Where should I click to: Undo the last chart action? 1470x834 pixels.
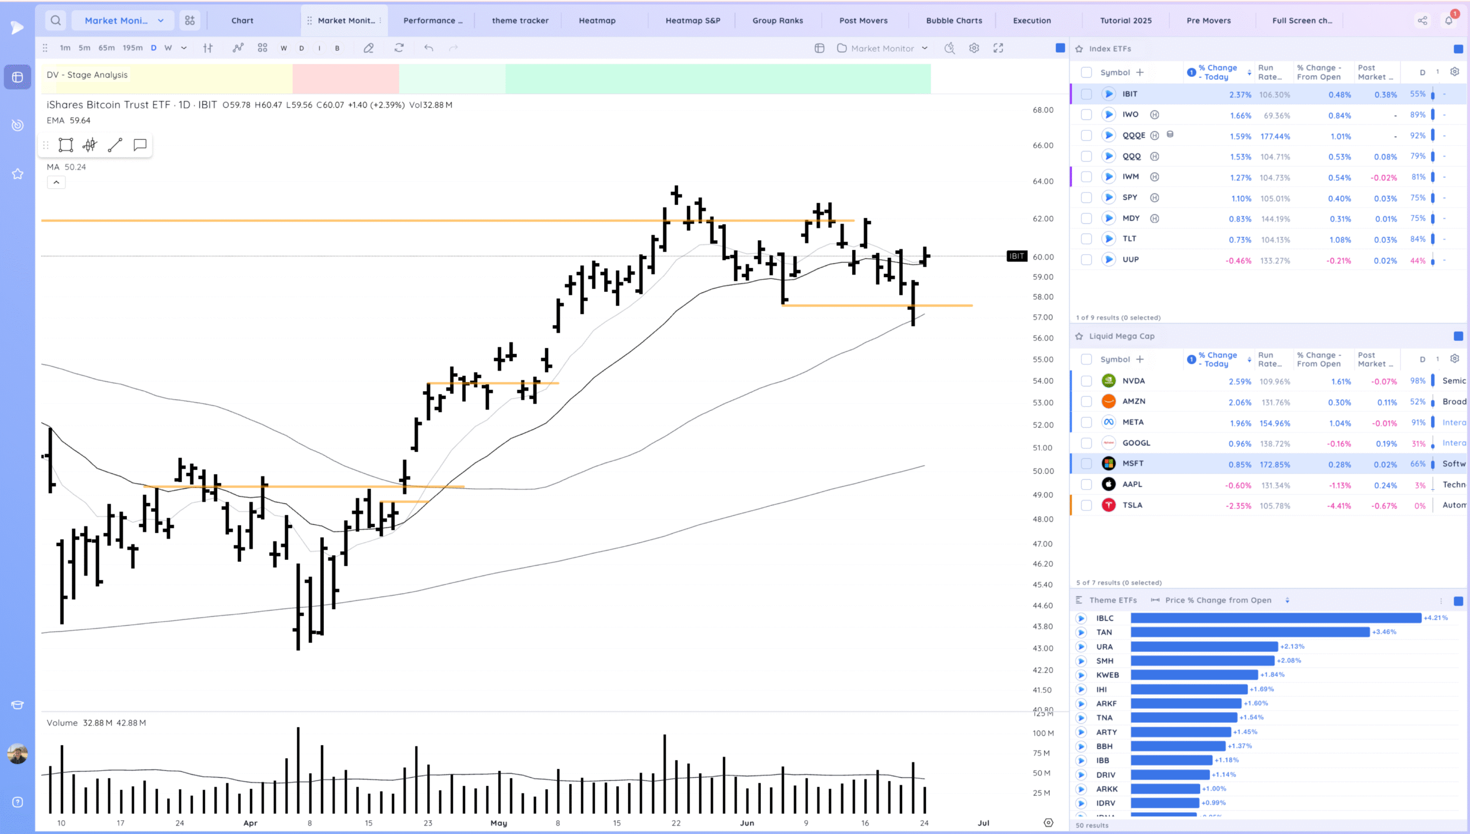click(x=428, y=48)
